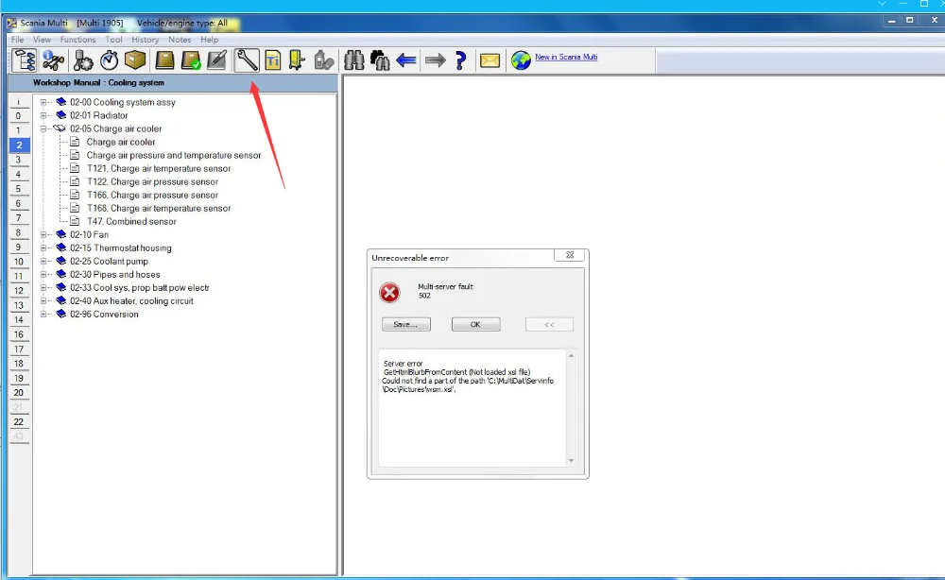Go back with the blue left arrow
945x580 pixels.
coord(406,60)
